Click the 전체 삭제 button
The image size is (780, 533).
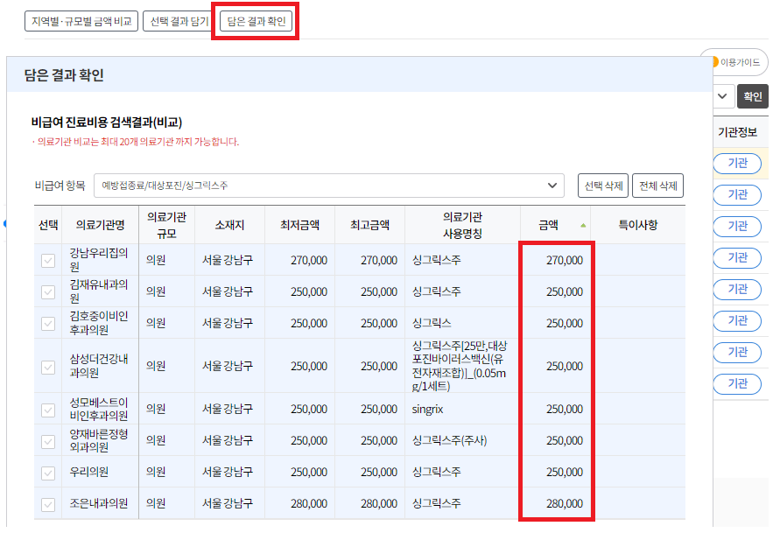click(x=657, y=186)
